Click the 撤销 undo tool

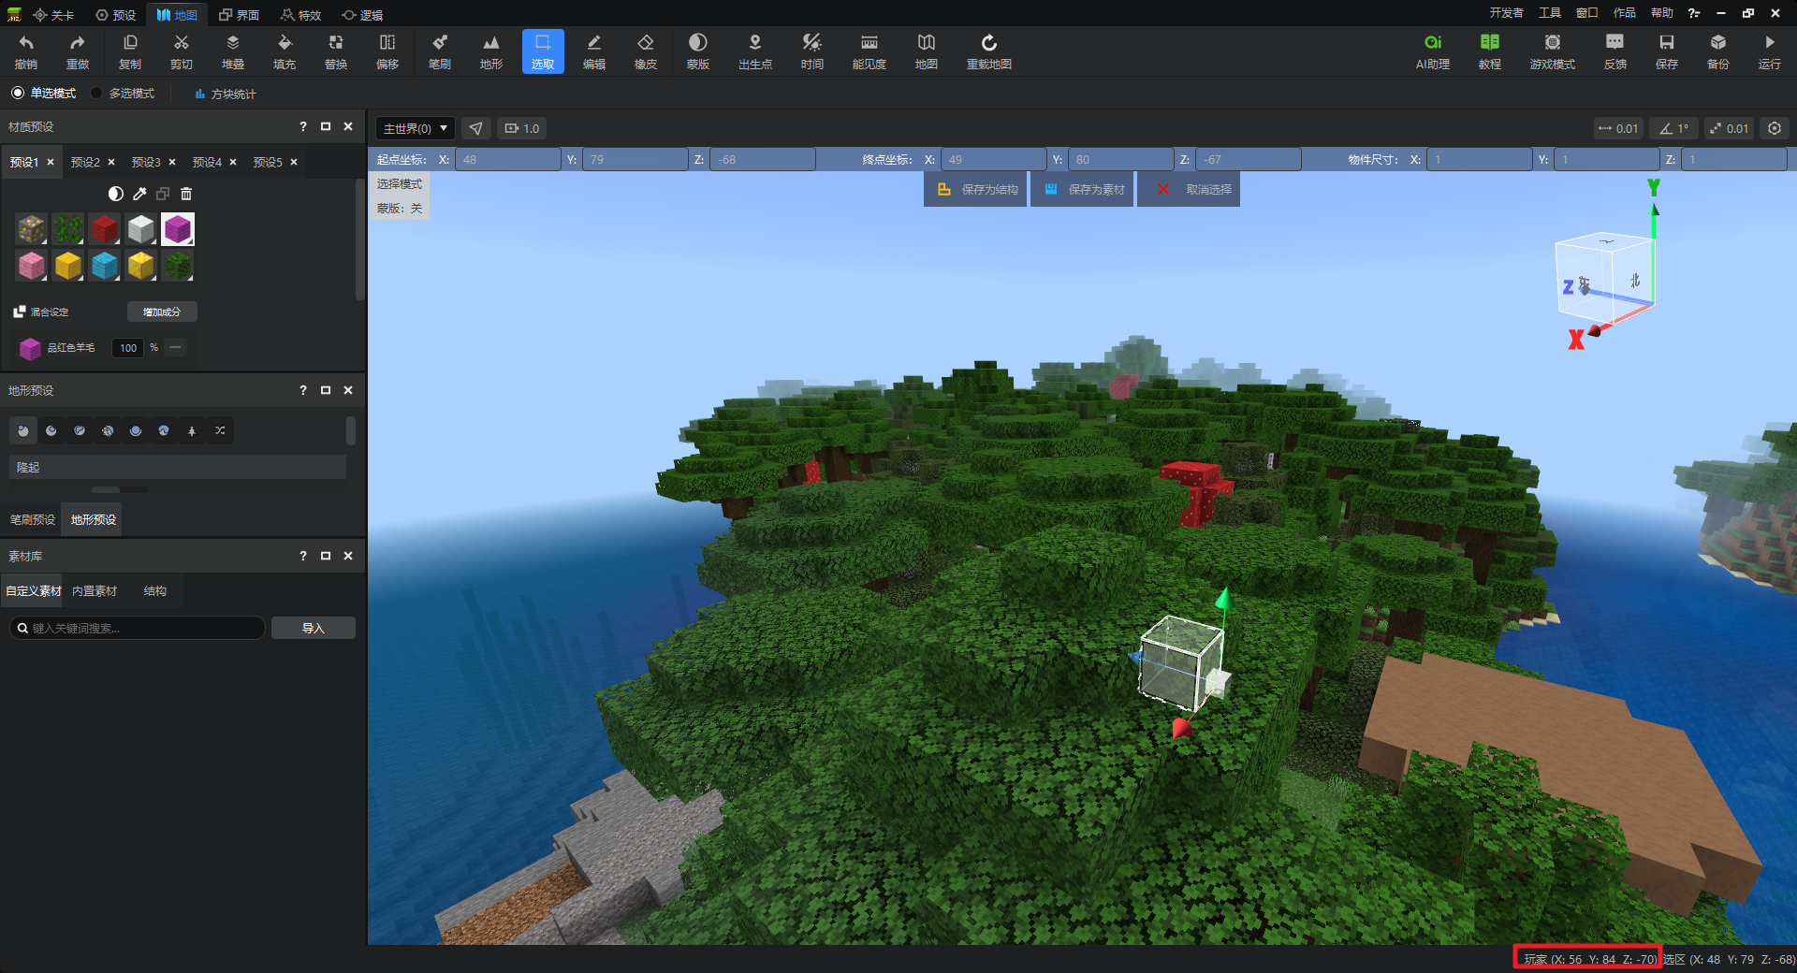(x=26, y=51)
